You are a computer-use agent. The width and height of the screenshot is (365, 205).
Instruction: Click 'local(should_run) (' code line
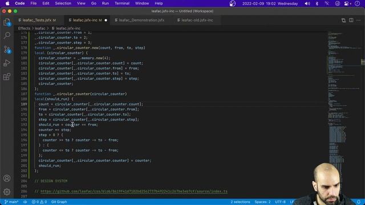click(x=54, y=99)
